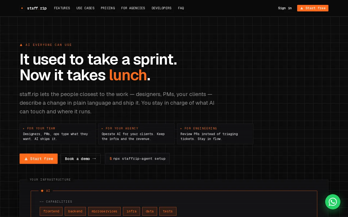Click the backend capability tag
The height and width of the screenshot is (217, 348).
[75, 211]
